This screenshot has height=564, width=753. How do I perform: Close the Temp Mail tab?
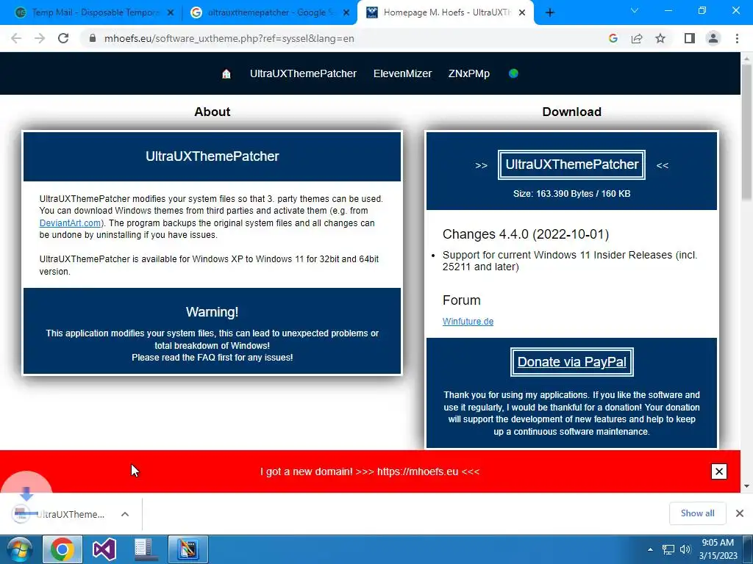[x=171, y=12]
